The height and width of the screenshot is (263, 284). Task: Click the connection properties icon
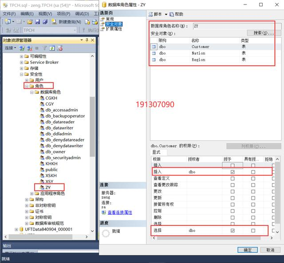pos(103,212)
